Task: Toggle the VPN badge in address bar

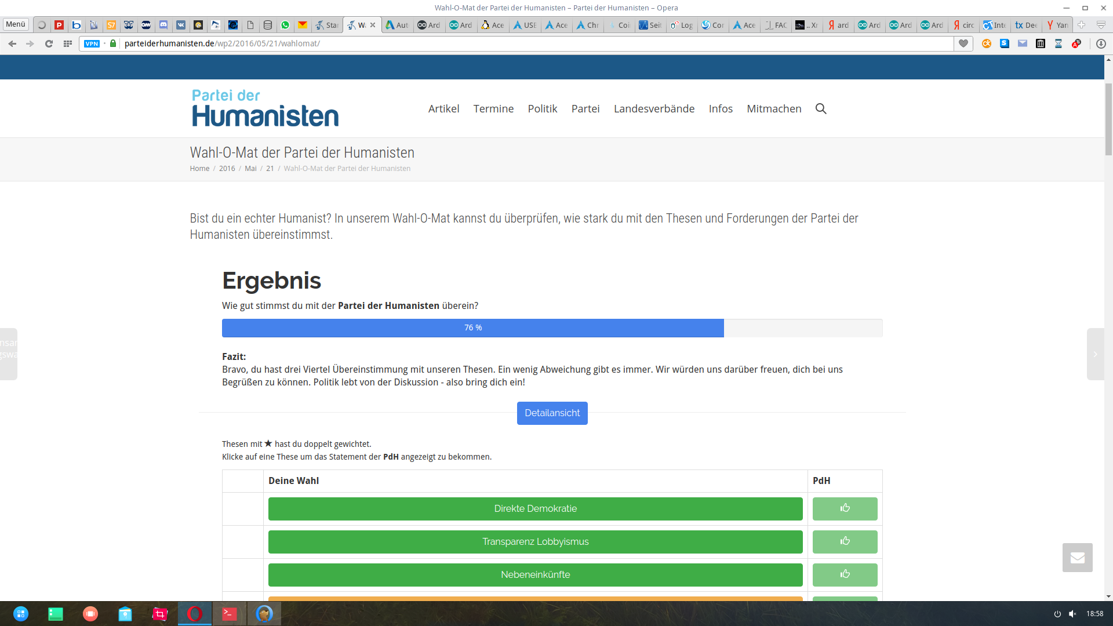Action: click(92, 43)
